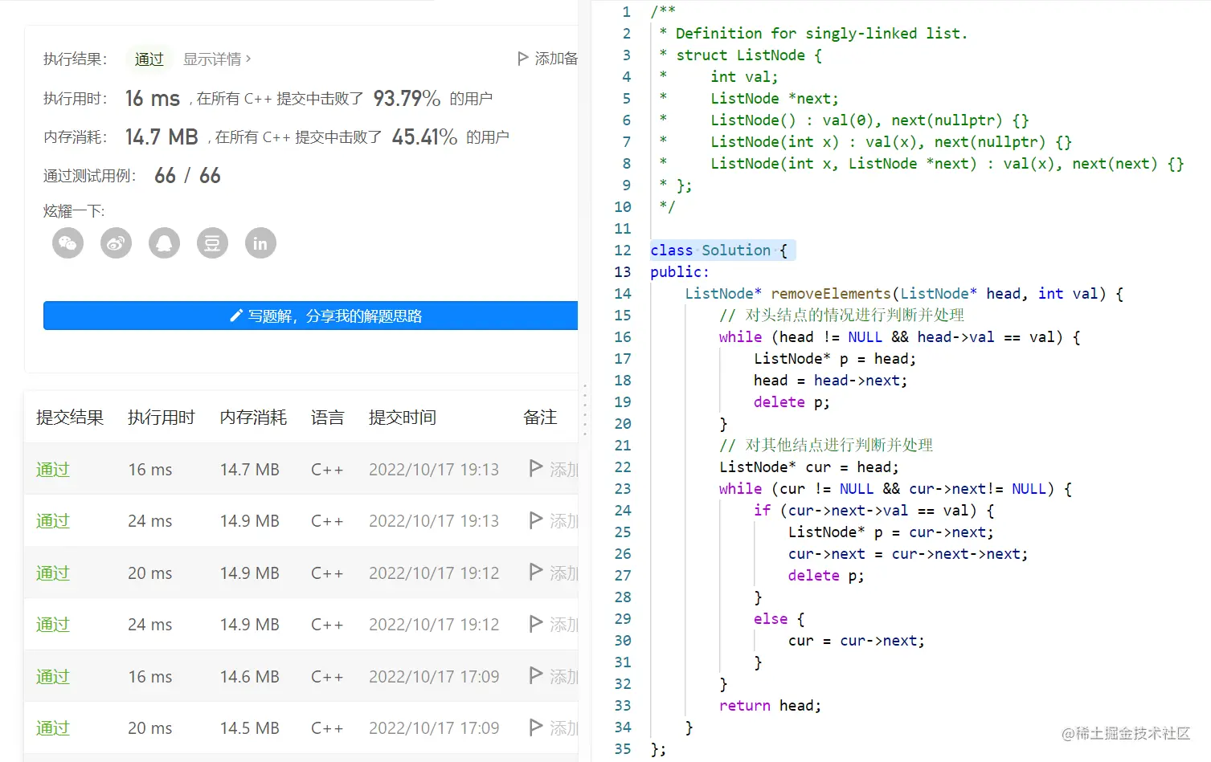This screenshot has width=1211, height=762.
Task: Select the 45.41% memory percentile text
Action: (424, 137)
